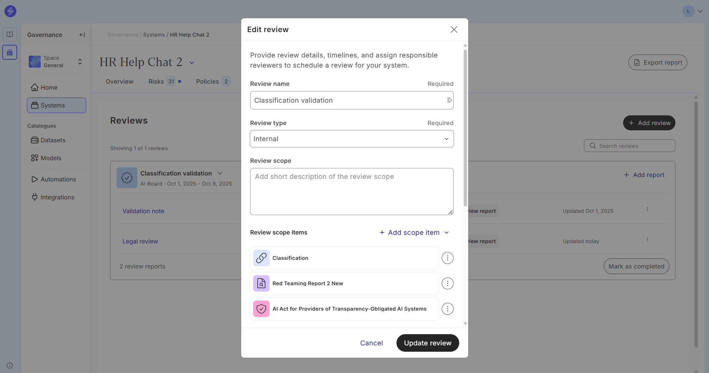The image size is (709, 373).
Task: Collapse the Governance sidebar
Action: 82,35
